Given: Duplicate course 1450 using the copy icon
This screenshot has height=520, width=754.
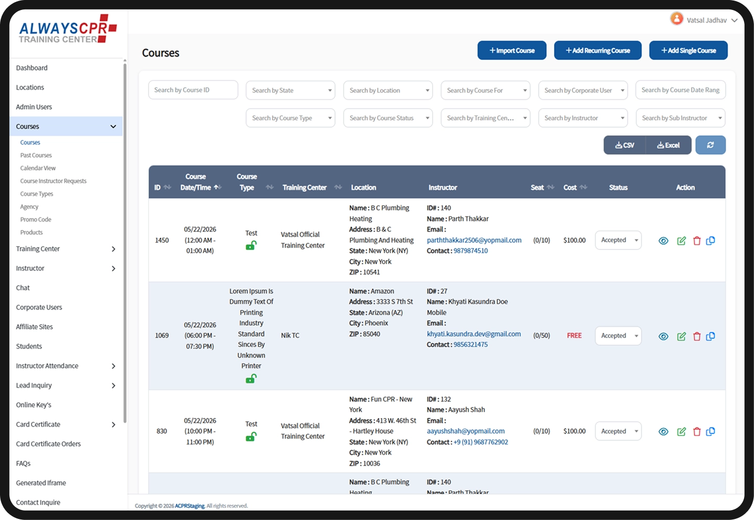Looking at the screenshot, I should (x=710, y=241).
